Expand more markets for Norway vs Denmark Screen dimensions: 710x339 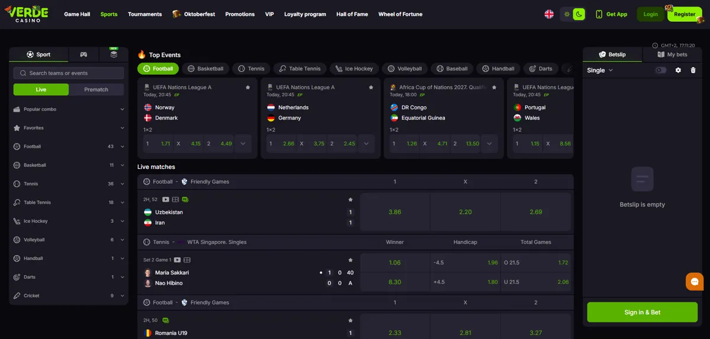243,144
